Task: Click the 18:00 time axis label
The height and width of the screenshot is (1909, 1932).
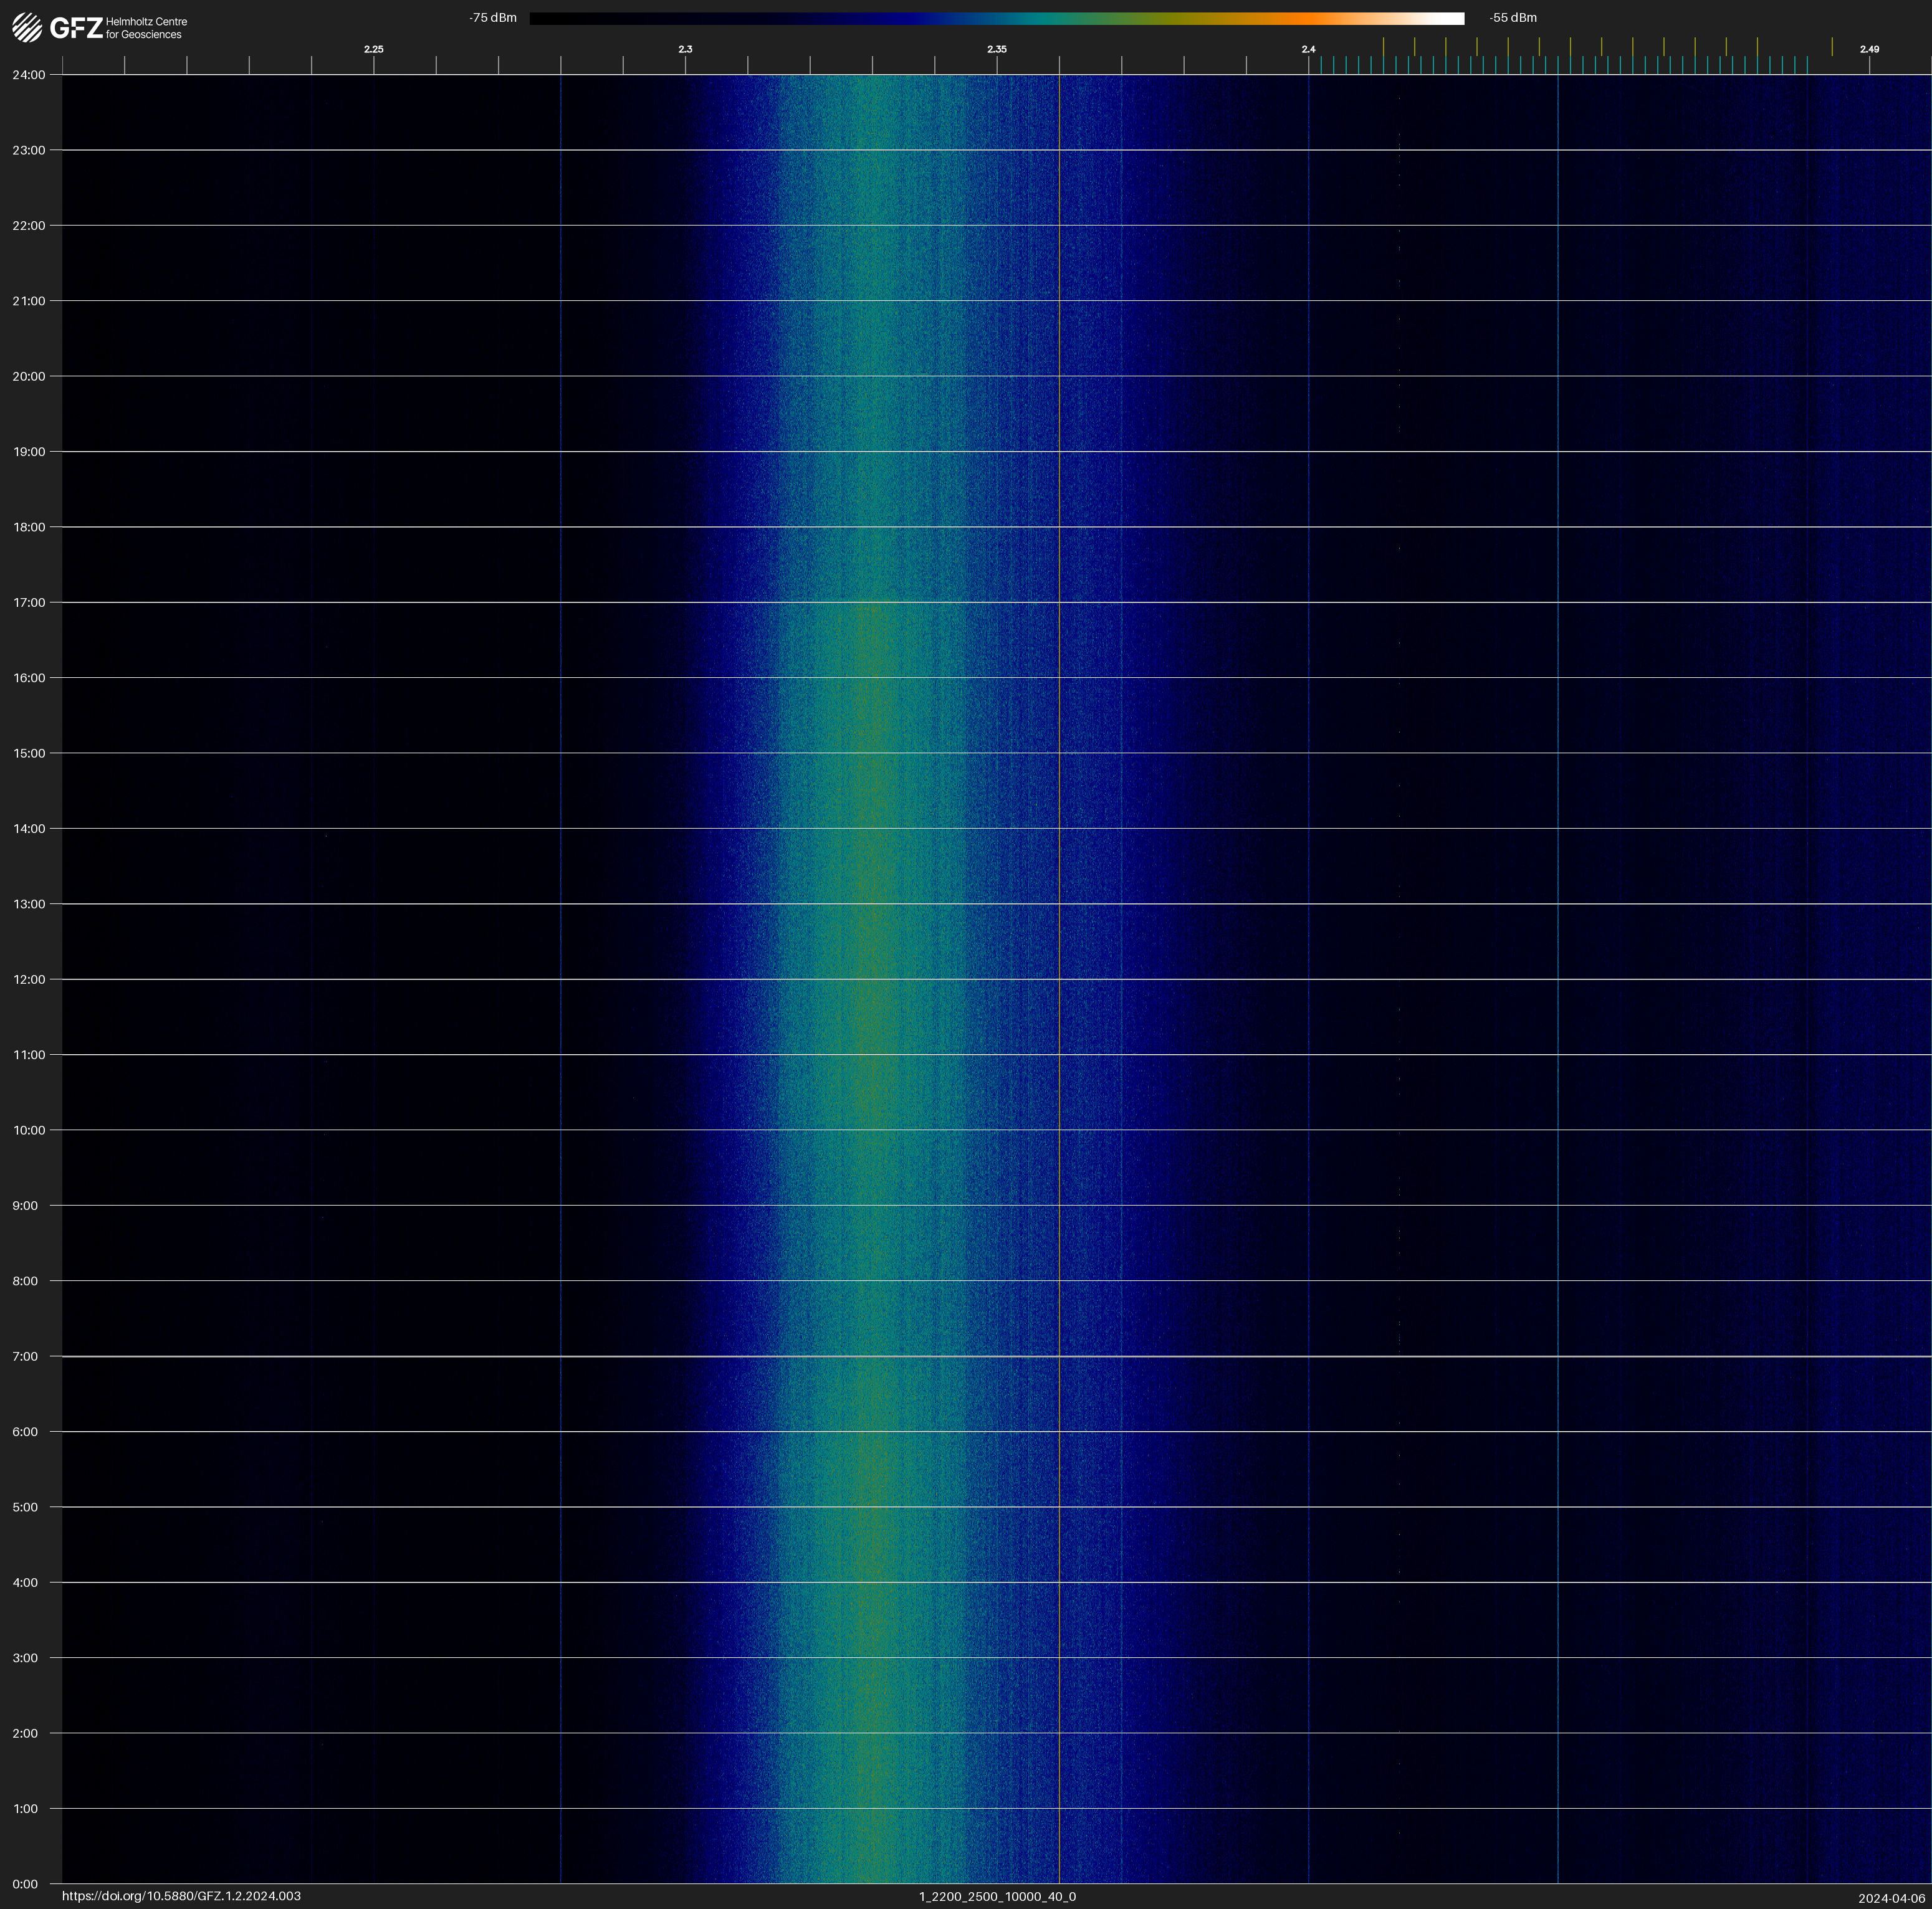Action: click(x=29, y=526)
